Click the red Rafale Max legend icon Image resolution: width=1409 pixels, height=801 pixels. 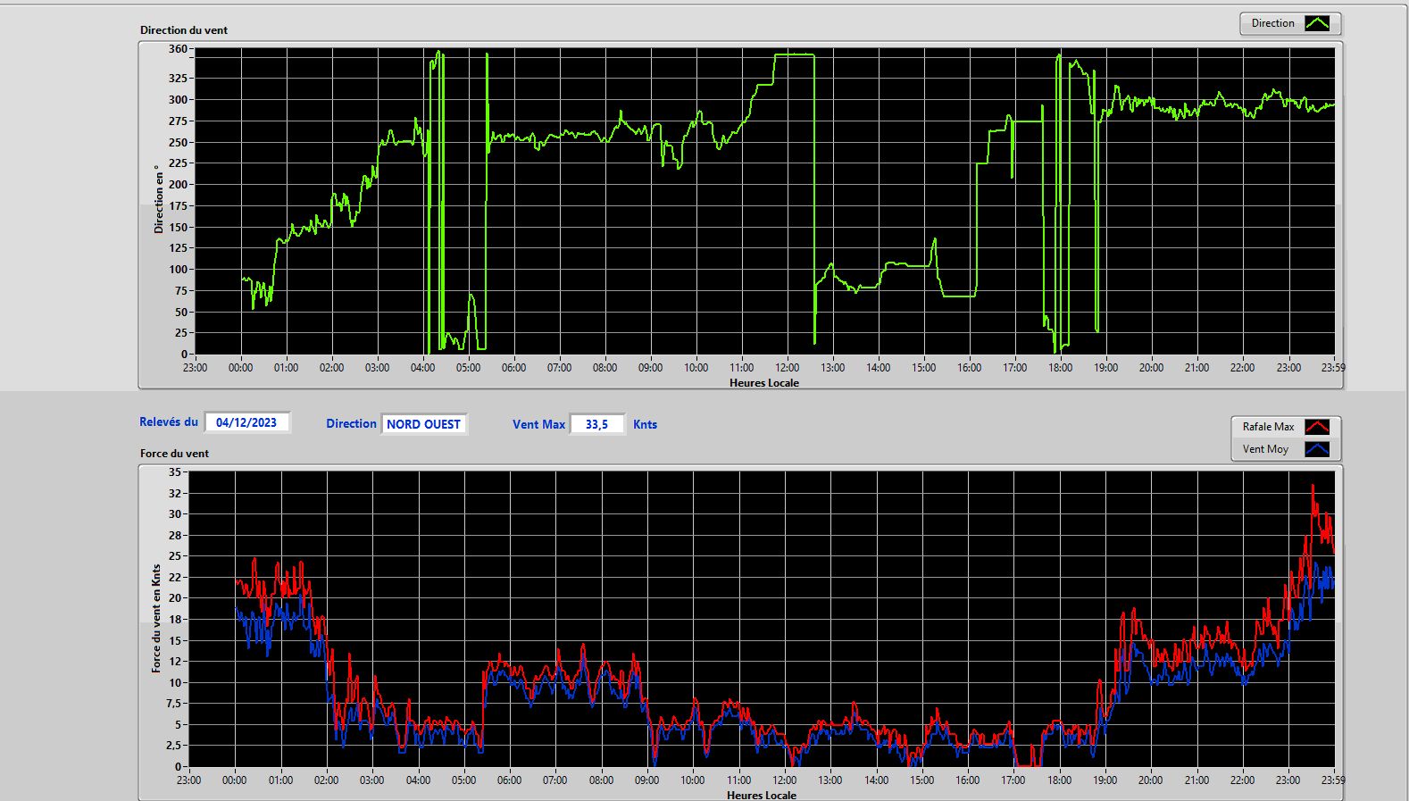pyautogui.click(x=1317, y=427)
